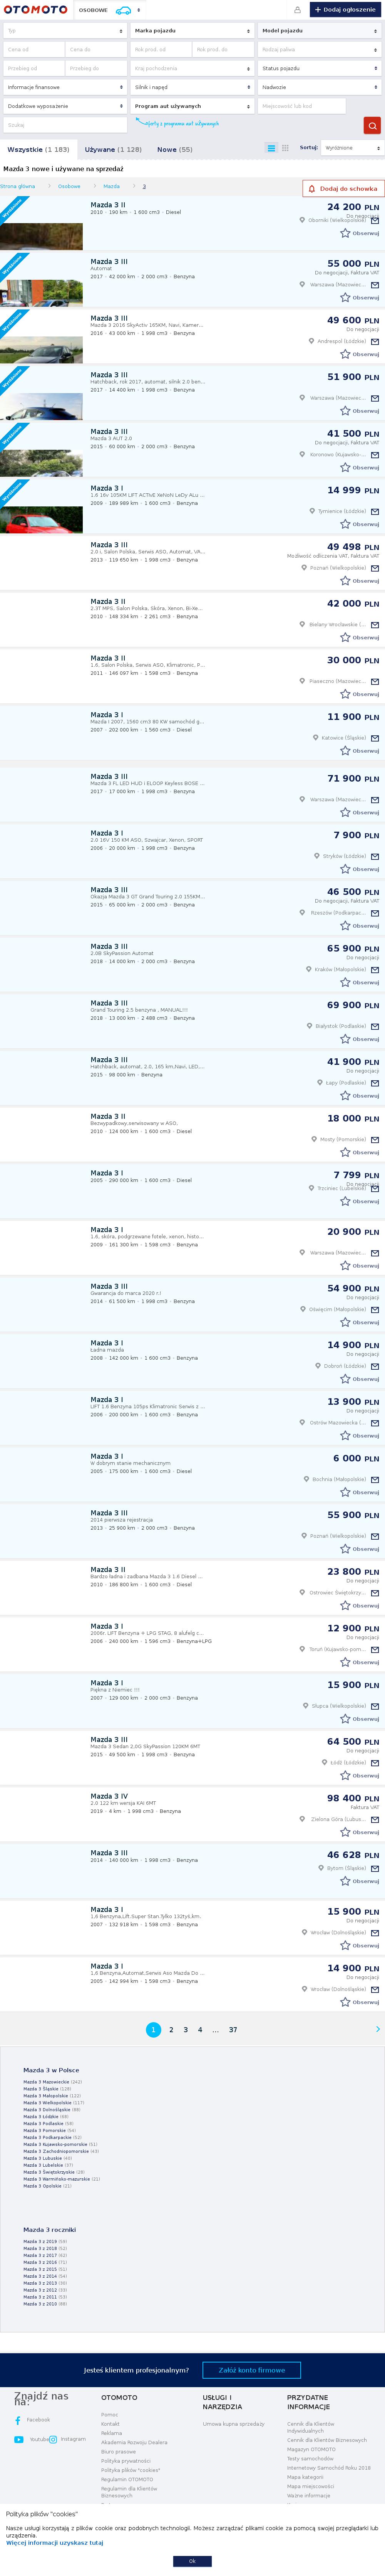The height and width of the screenshot is (2576, 385).
Task: Click Załóż konto firmowe button
Action: click(x=252, y=2370)
